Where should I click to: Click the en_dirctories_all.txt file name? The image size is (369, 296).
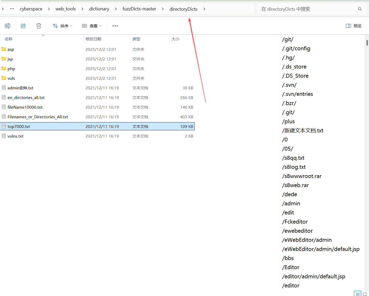26,97
